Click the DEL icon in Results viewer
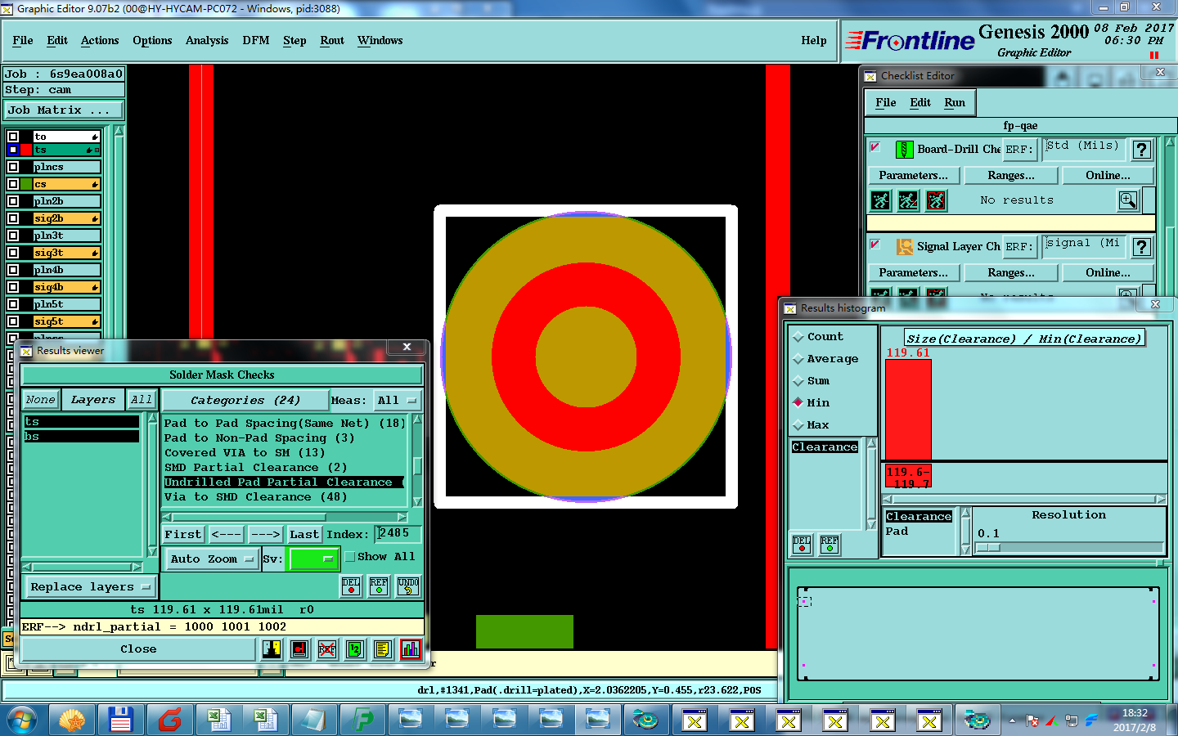The width and height of the screenshot is (1178, 736). coord(351,586)
